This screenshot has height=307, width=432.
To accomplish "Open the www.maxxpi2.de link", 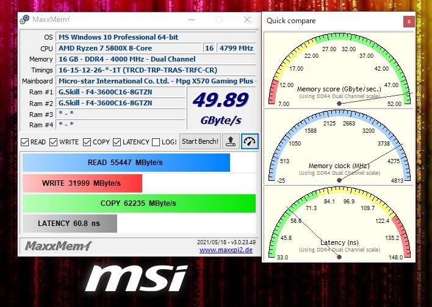I will (x=226, y=250).
